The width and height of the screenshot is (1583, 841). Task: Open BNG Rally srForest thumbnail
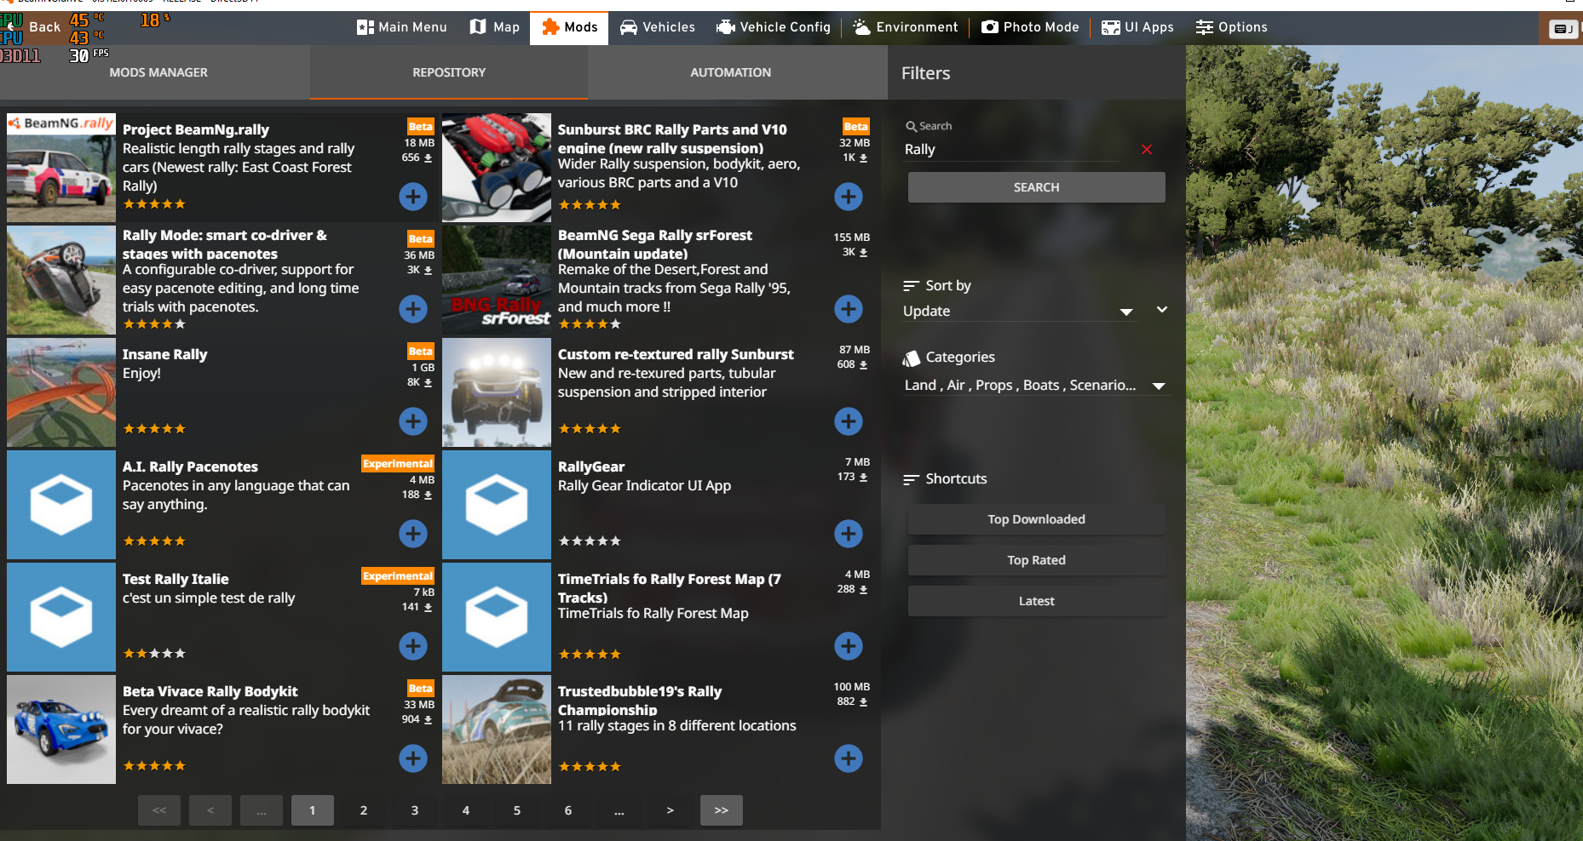coord(497,280)
